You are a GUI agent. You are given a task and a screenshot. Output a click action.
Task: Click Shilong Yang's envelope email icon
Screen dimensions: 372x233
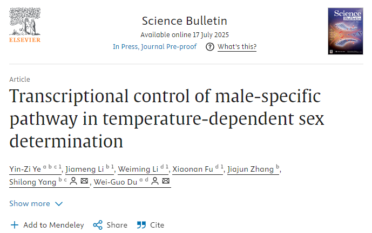84,182
